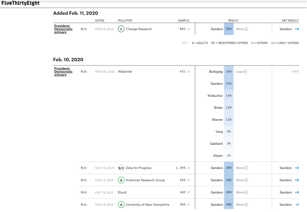Click the POLLSTER column header
This screenshot has width=307, height=212.
coord(125,20)
